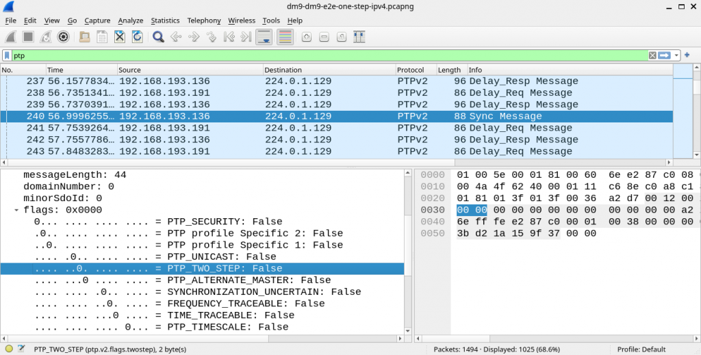Stop the running capture
The height and width of the screenshot is (355, 701).
tap(28, 37)
